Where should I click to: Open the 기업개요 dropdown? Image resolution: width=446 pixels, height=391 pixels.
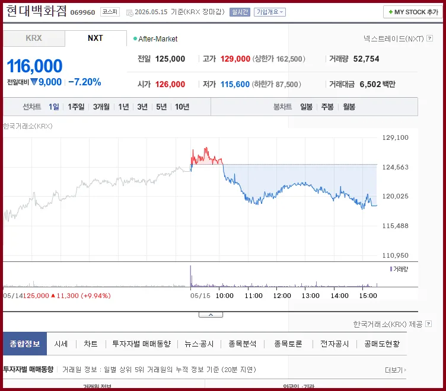[x=270, y=12]
